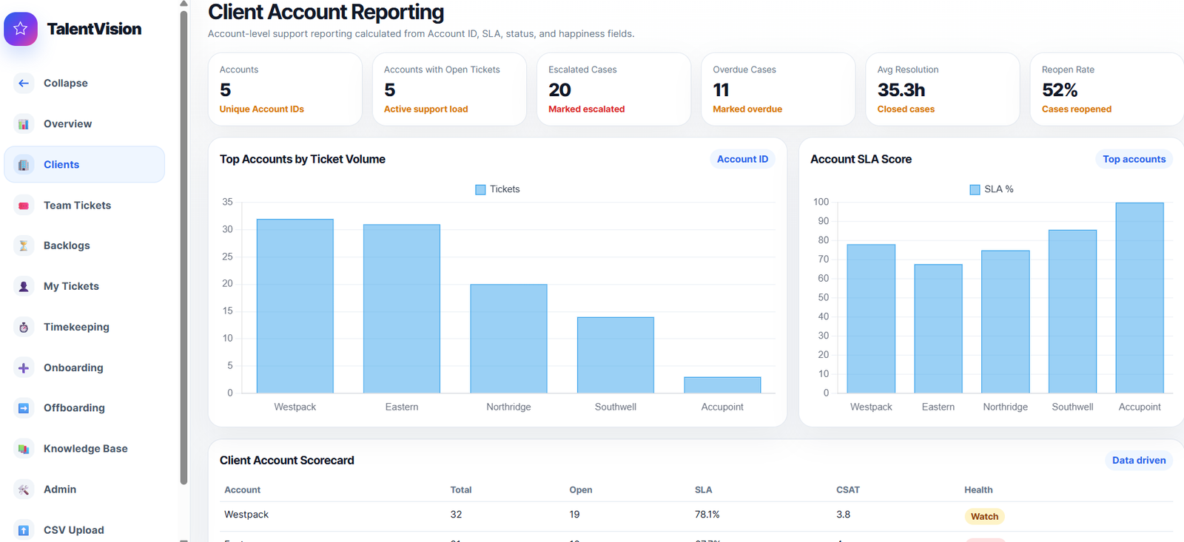Click the My Tickets person icon
1184x542 pixels.
[24, 286]
